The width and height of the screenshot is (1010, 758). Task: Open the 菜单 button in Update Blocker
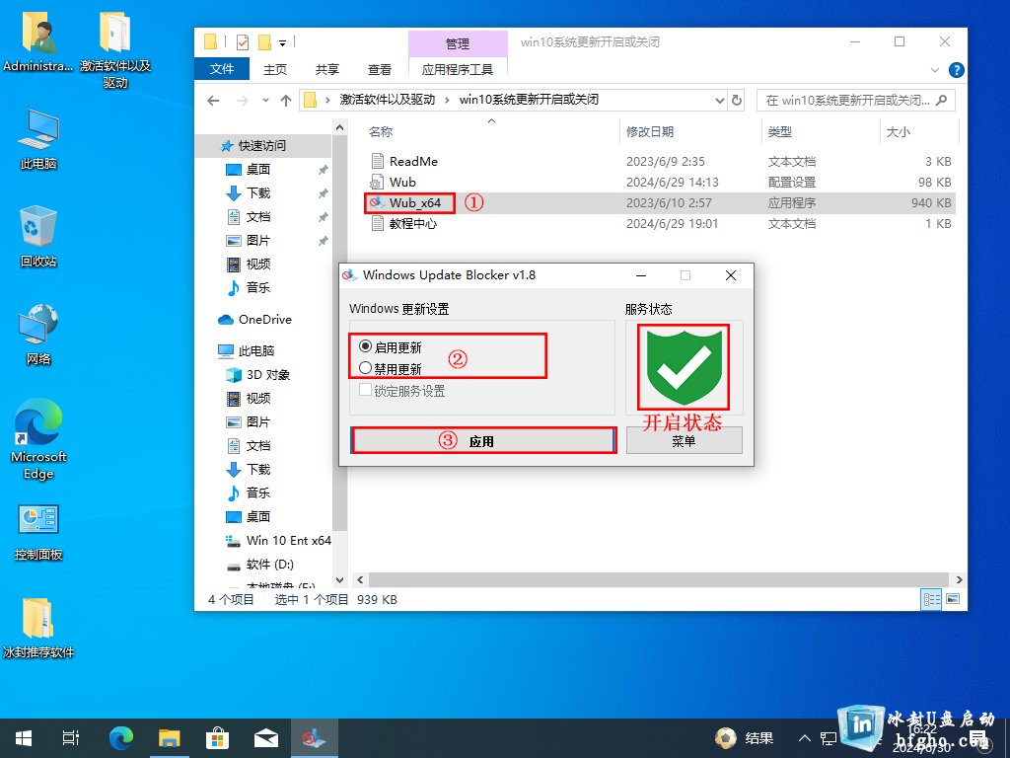point(685,441)
